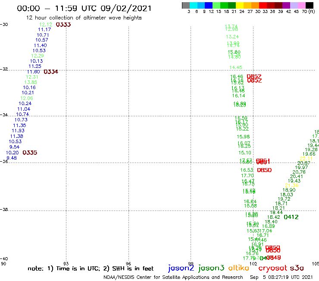Image resolution: width=319 pixels, height=281 pixels.
Task: Pick the yellow swatch in the color legend
Action: [239, 5]
